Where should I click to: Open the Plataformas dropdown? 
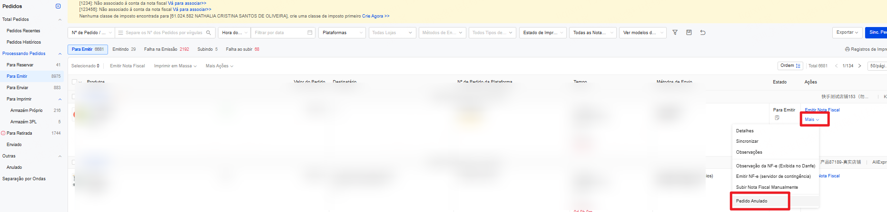point(341,33)
